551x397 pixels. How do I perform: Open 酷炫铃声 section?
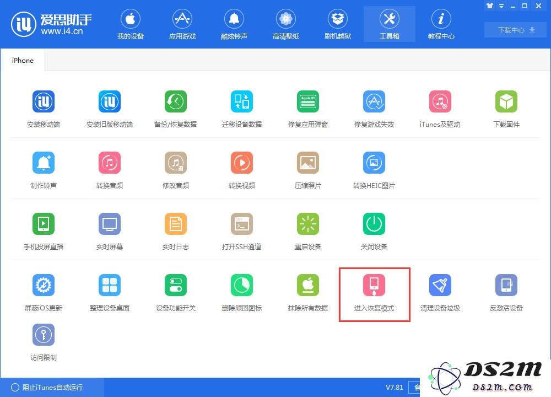(x=234, y=24)
